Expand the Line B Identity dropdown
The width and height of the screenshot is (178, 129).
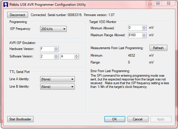57,86
